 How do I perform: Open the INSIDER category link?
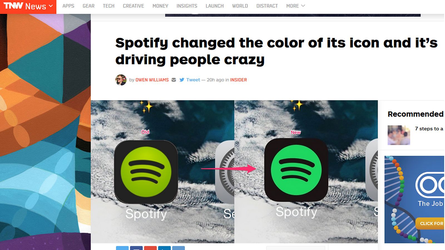tap(238, 80)
